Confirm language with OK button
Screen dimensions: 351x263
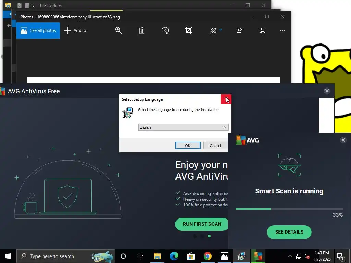pos(188,145)
